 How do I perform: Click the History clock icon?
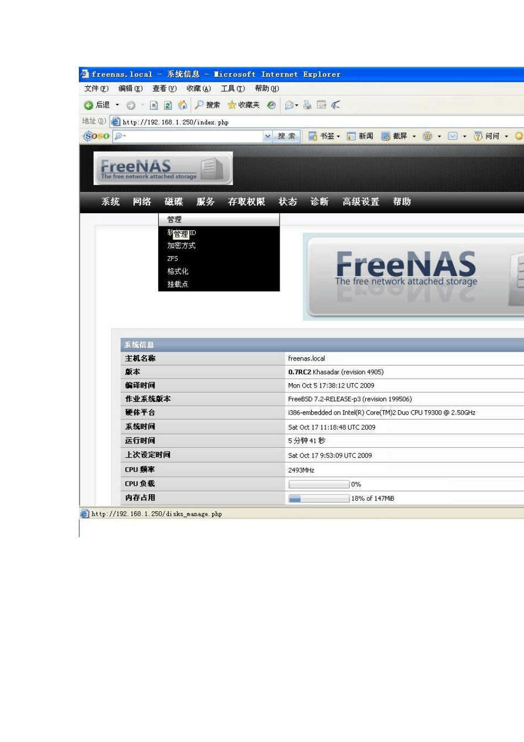pyautogui.click(x=271, y=105)
